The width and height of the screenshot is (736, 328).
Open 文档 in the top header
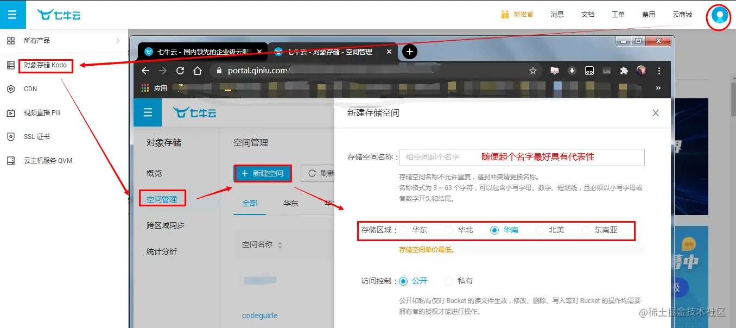[588, 15]
